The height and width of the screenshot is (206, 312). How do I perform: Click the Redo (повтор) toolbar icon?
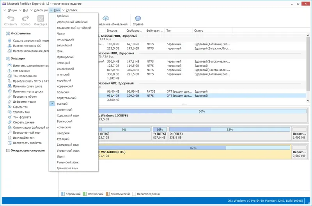click(26, 19)
